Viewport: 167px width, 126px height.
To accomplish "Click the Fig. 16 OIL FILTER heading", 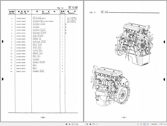I will click(x=67, y=7).
